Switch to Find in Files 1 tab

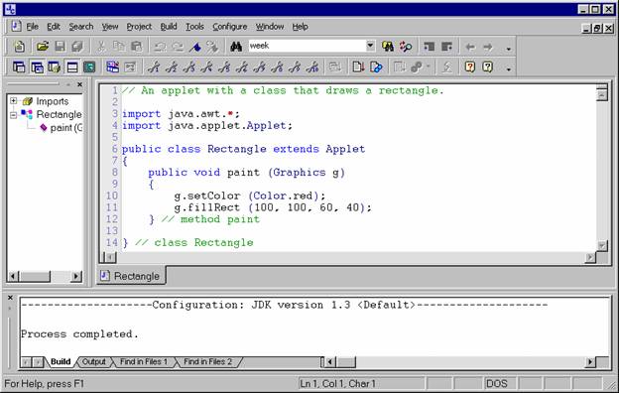coord(144,361)
